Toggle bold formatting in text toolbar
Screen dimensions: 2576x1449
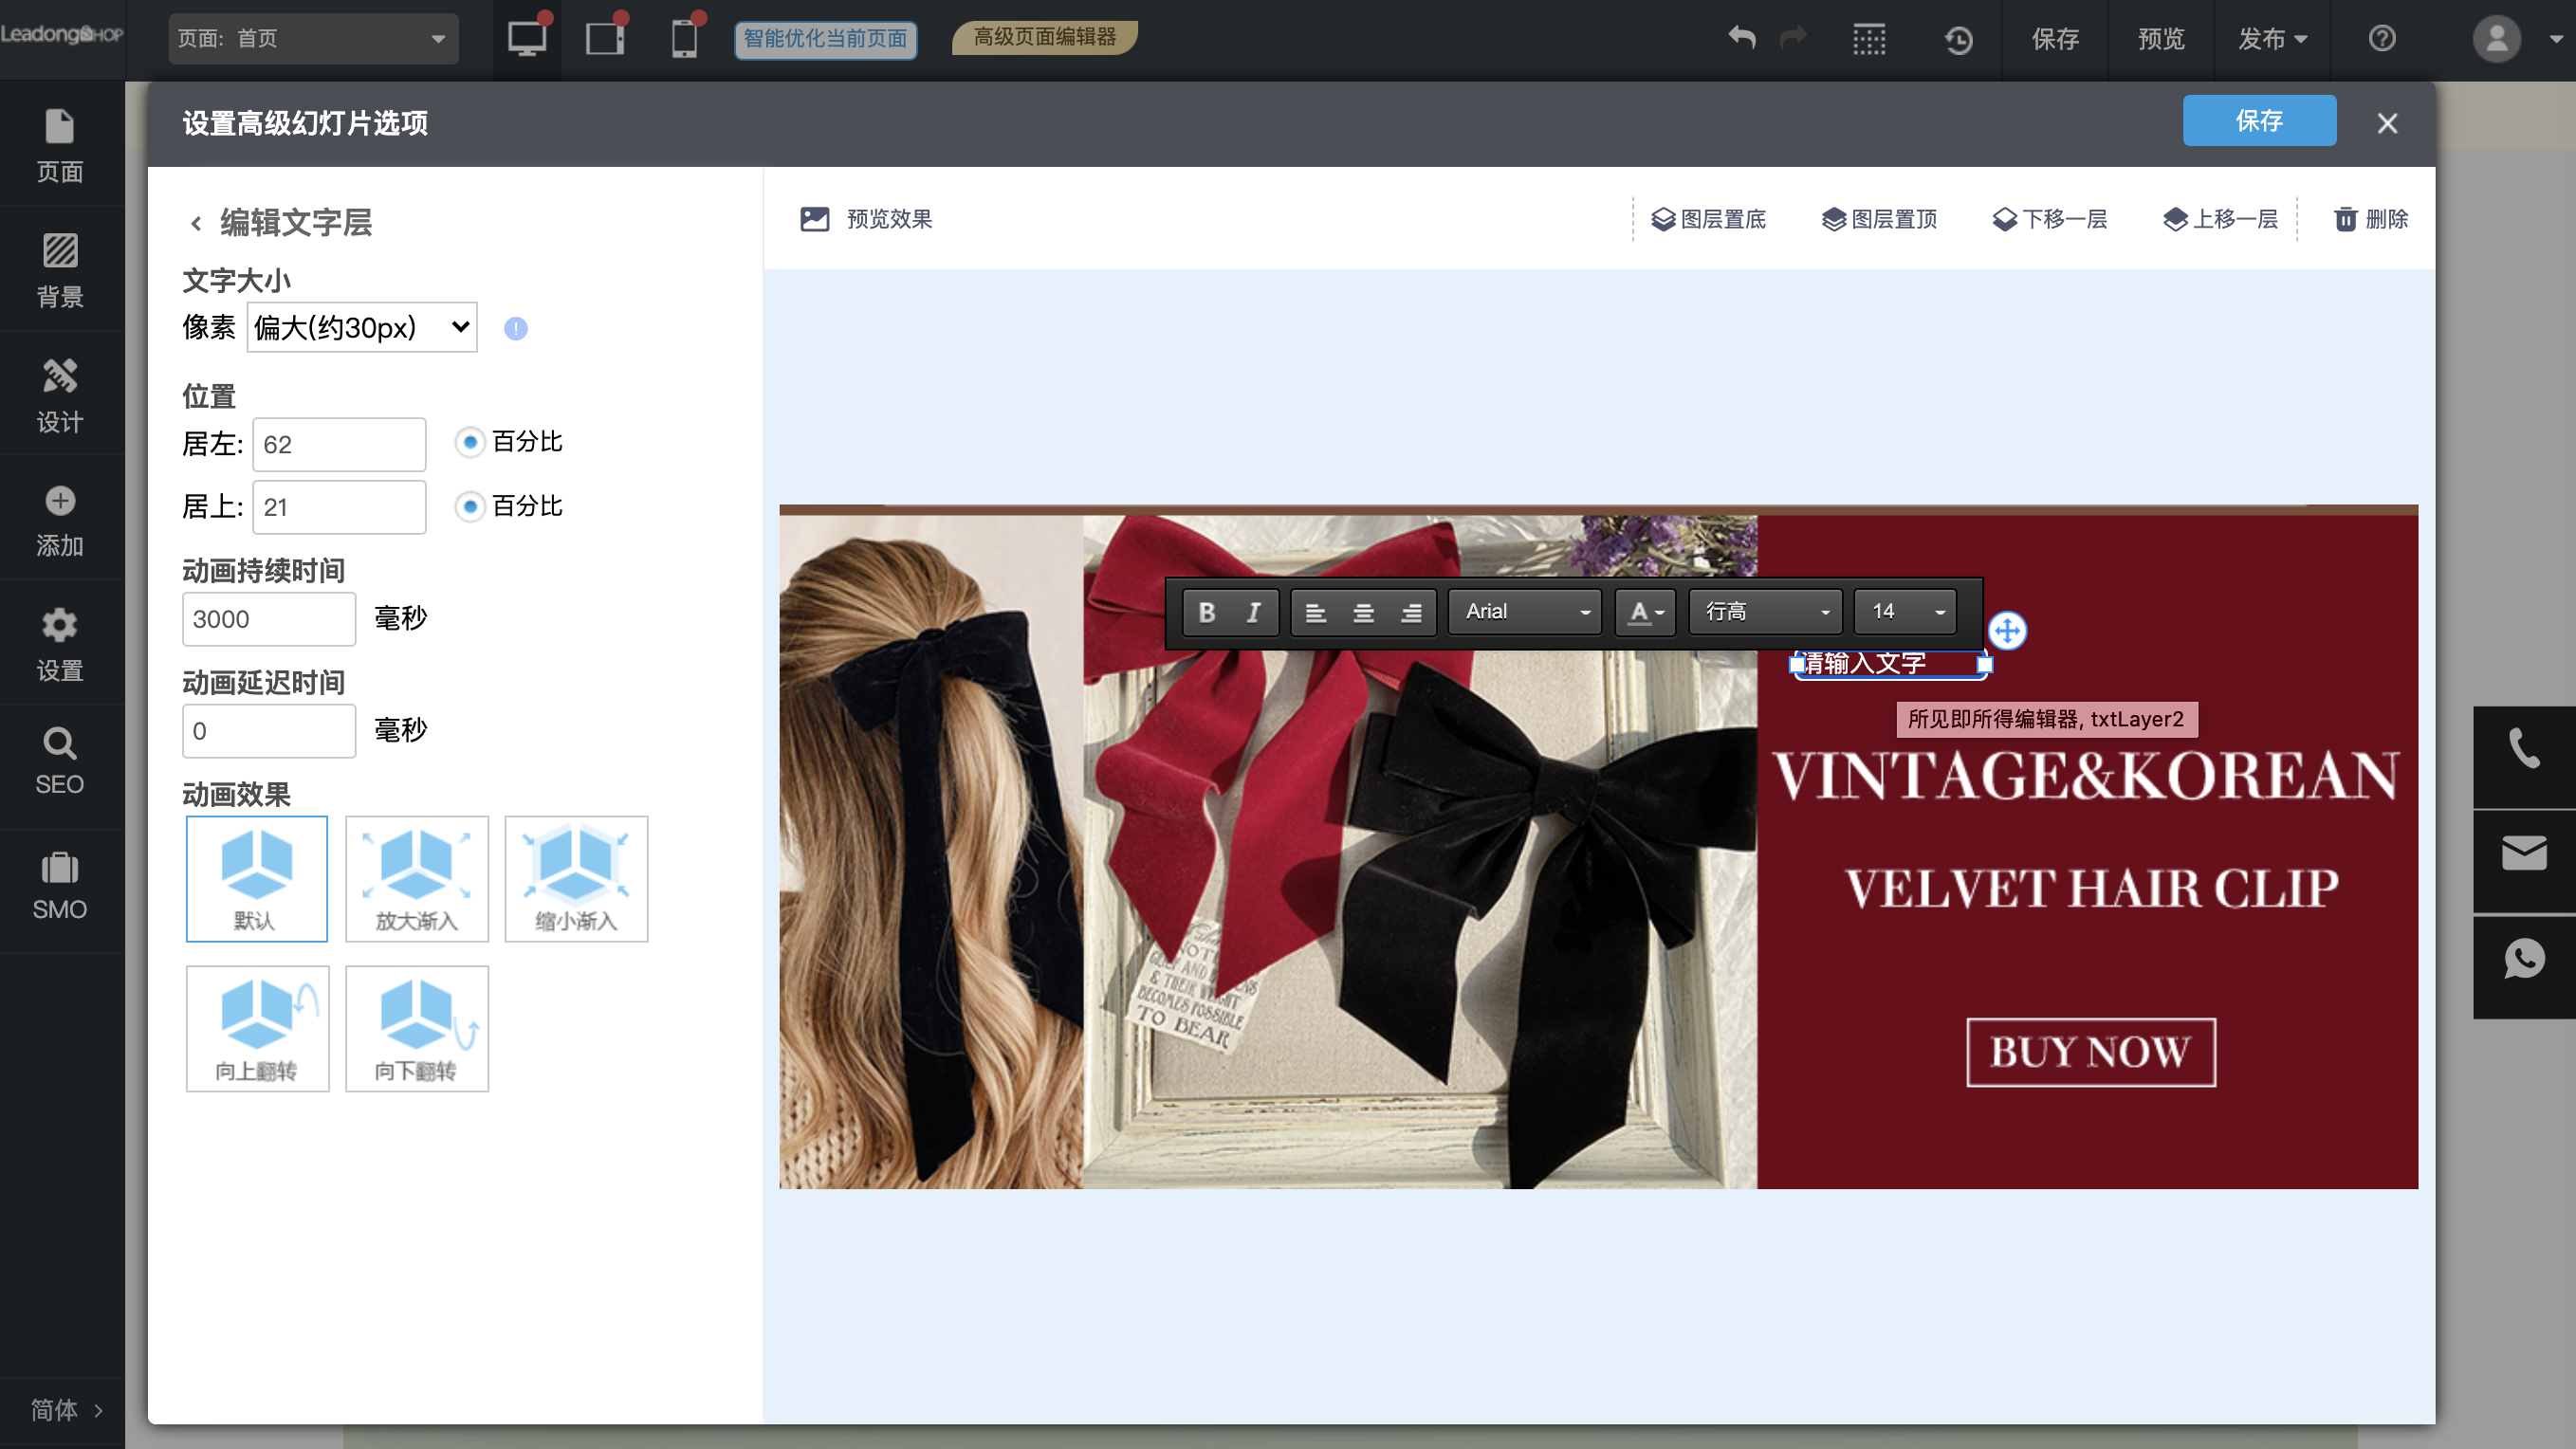tap(1207, 612)
